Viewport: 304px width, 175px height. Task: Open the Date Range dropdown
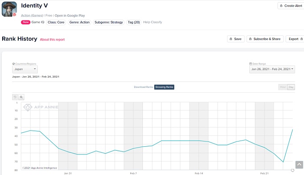pos(272,69)
